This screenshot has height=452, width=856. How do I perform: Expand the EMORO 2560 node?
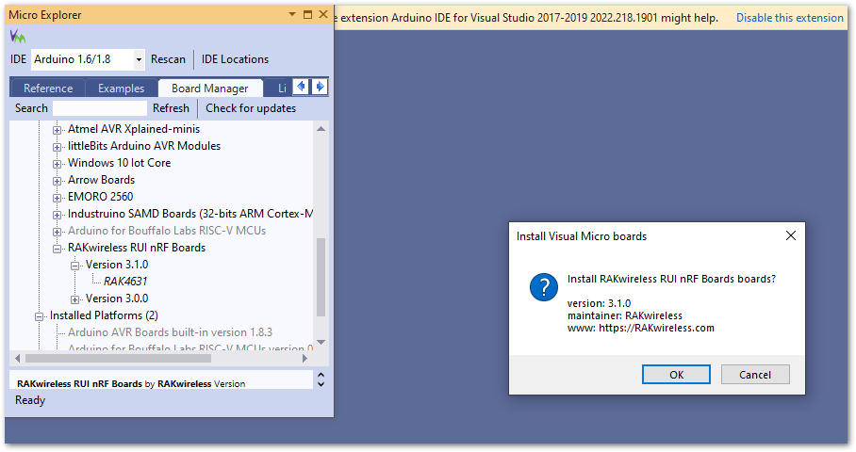click(x=57, y=198)
